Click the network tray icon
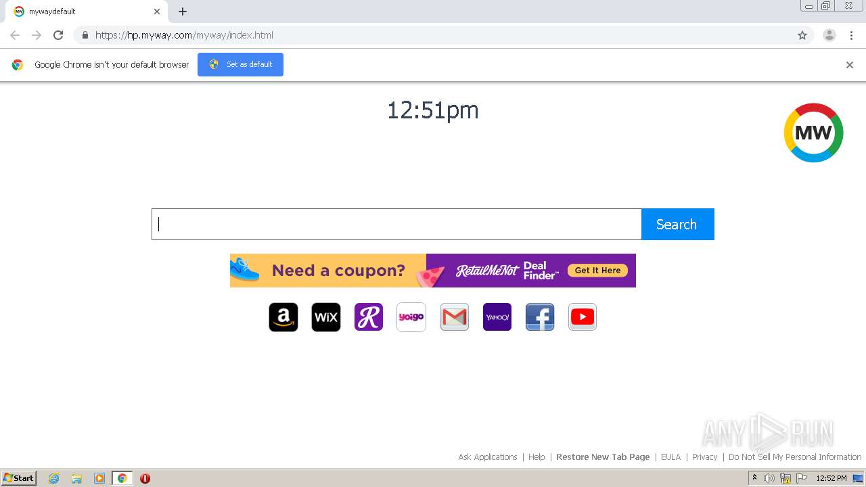 click(785, 478)
